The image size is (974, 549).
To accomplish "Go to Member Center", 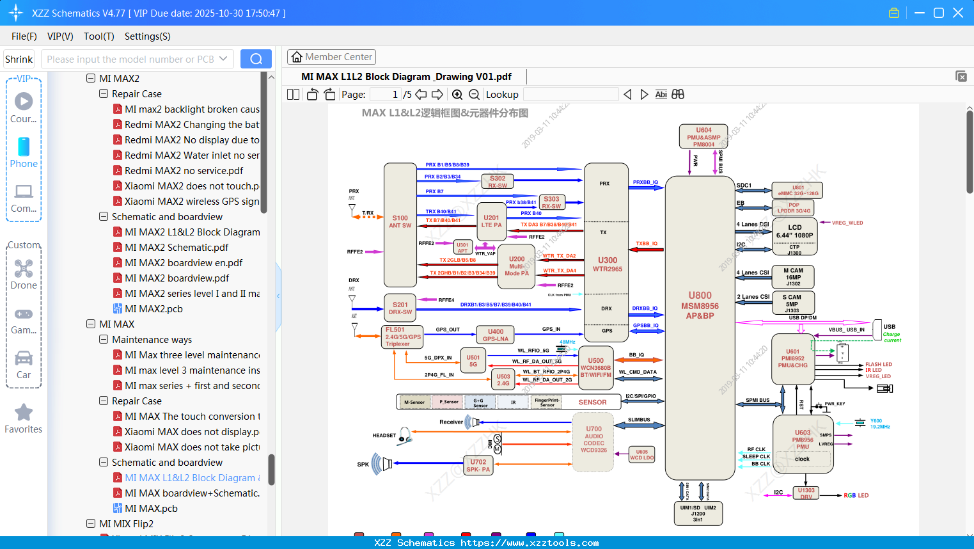I will 331,56.
